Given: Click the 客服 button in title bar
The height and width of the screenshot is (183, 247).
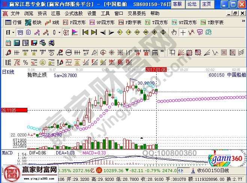Looking at the screenshot, I should (x=177, y=4).
